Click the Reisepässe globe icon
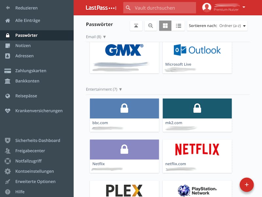Screen dimensions: 262x197 click(8, 96)
